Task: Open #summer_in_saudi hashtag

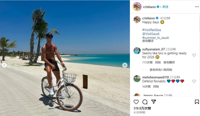Action: [155, 38]
